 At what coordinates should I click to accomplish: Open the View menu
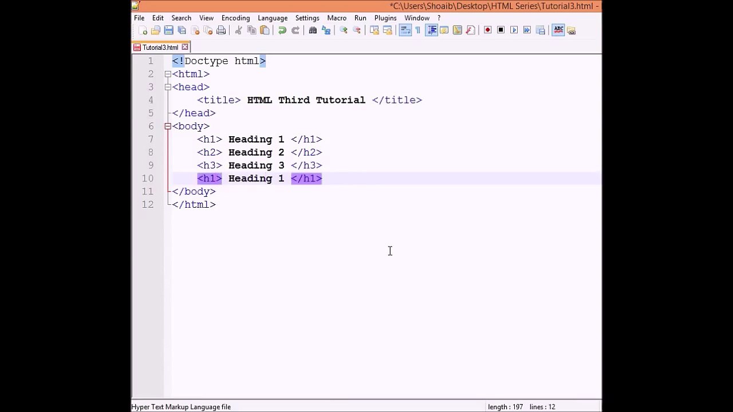point(206,18)
